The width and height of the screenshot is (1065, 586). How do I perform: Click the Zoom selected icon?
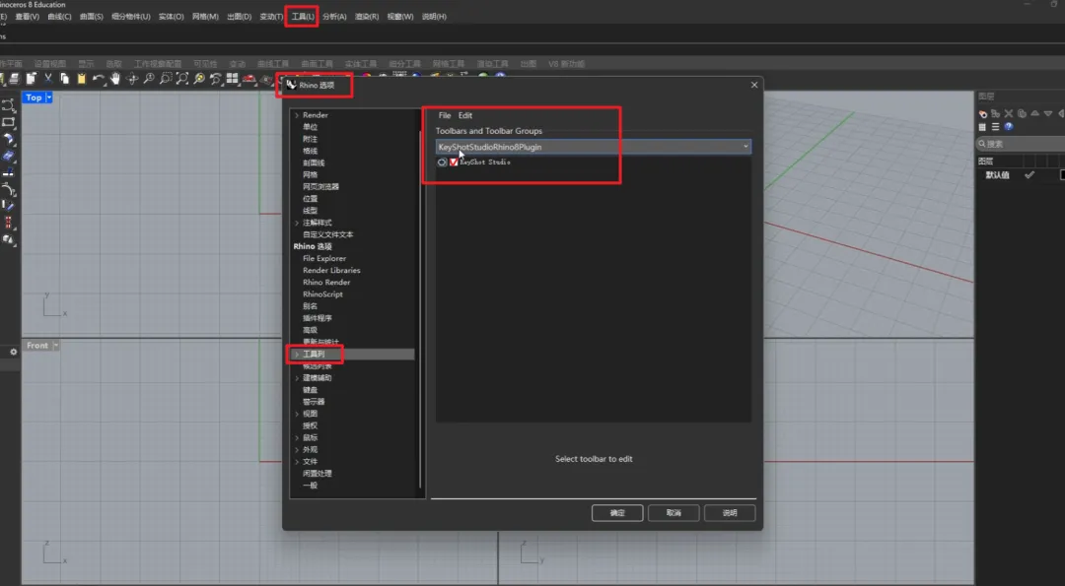pos(199,79)
